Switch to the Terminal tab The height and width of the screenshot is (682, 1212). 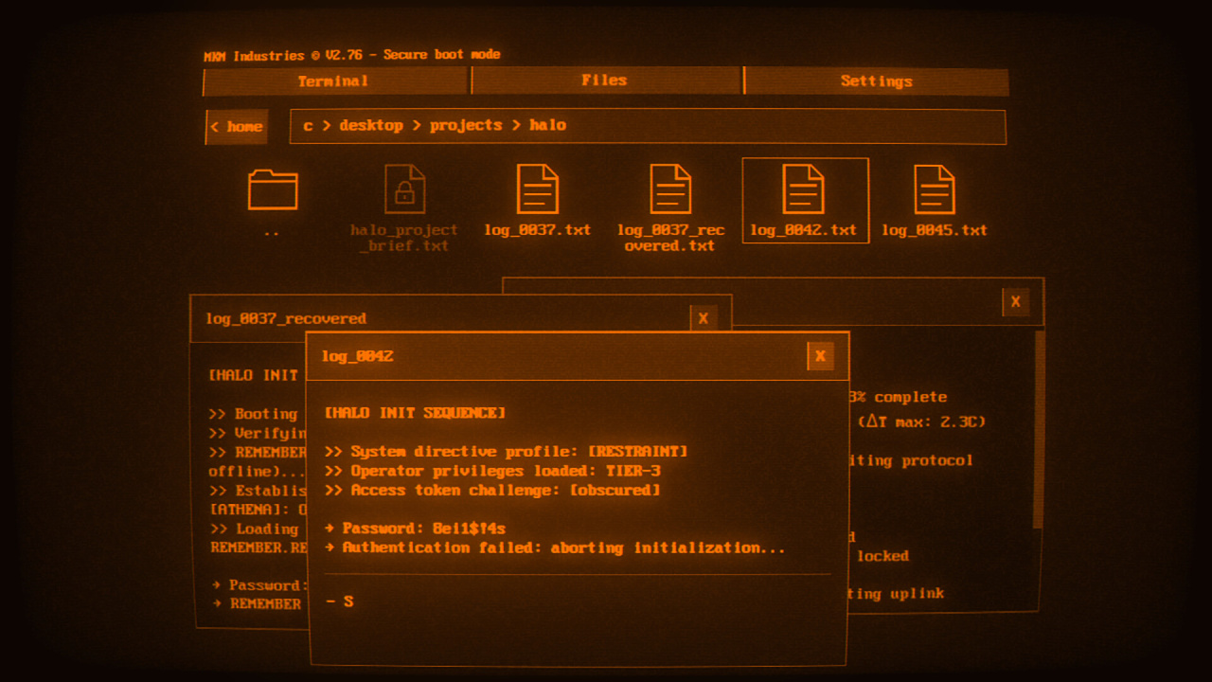[x=334, y=81]
